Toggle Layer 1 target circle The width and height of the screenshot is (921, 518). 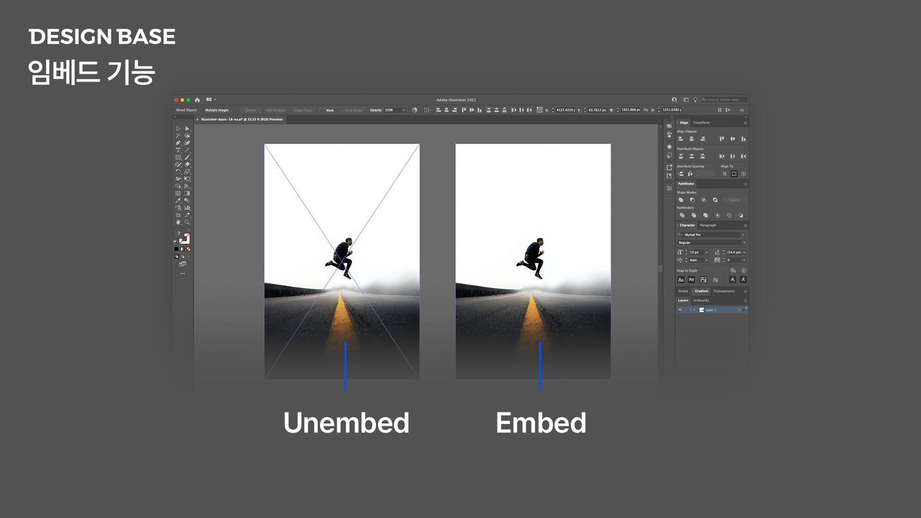tap(739, 310)
